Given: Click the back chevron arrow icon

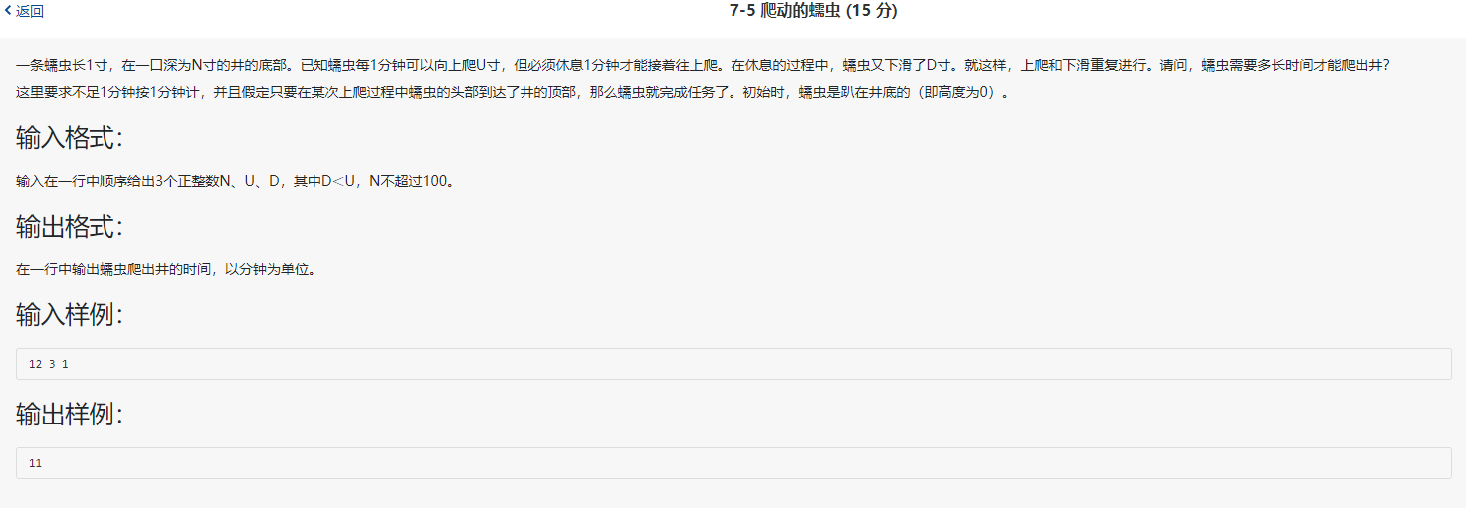Looking at the screenshot, I should click(x=9, y=11).
